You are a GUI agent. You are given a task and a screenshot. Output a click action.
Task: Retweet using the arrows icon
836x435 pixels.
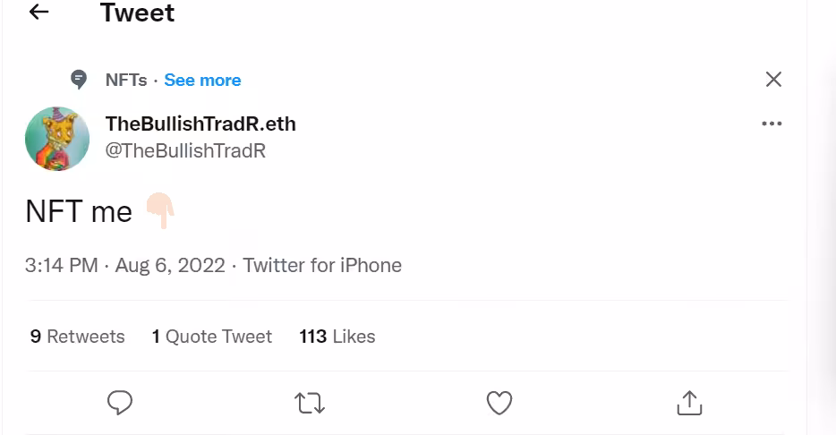coord(310,403)
